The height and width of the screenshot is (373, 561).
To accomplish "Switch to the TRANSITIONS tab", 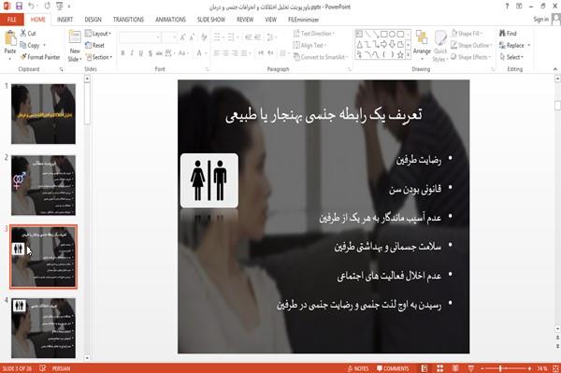I will pos(128,20).
